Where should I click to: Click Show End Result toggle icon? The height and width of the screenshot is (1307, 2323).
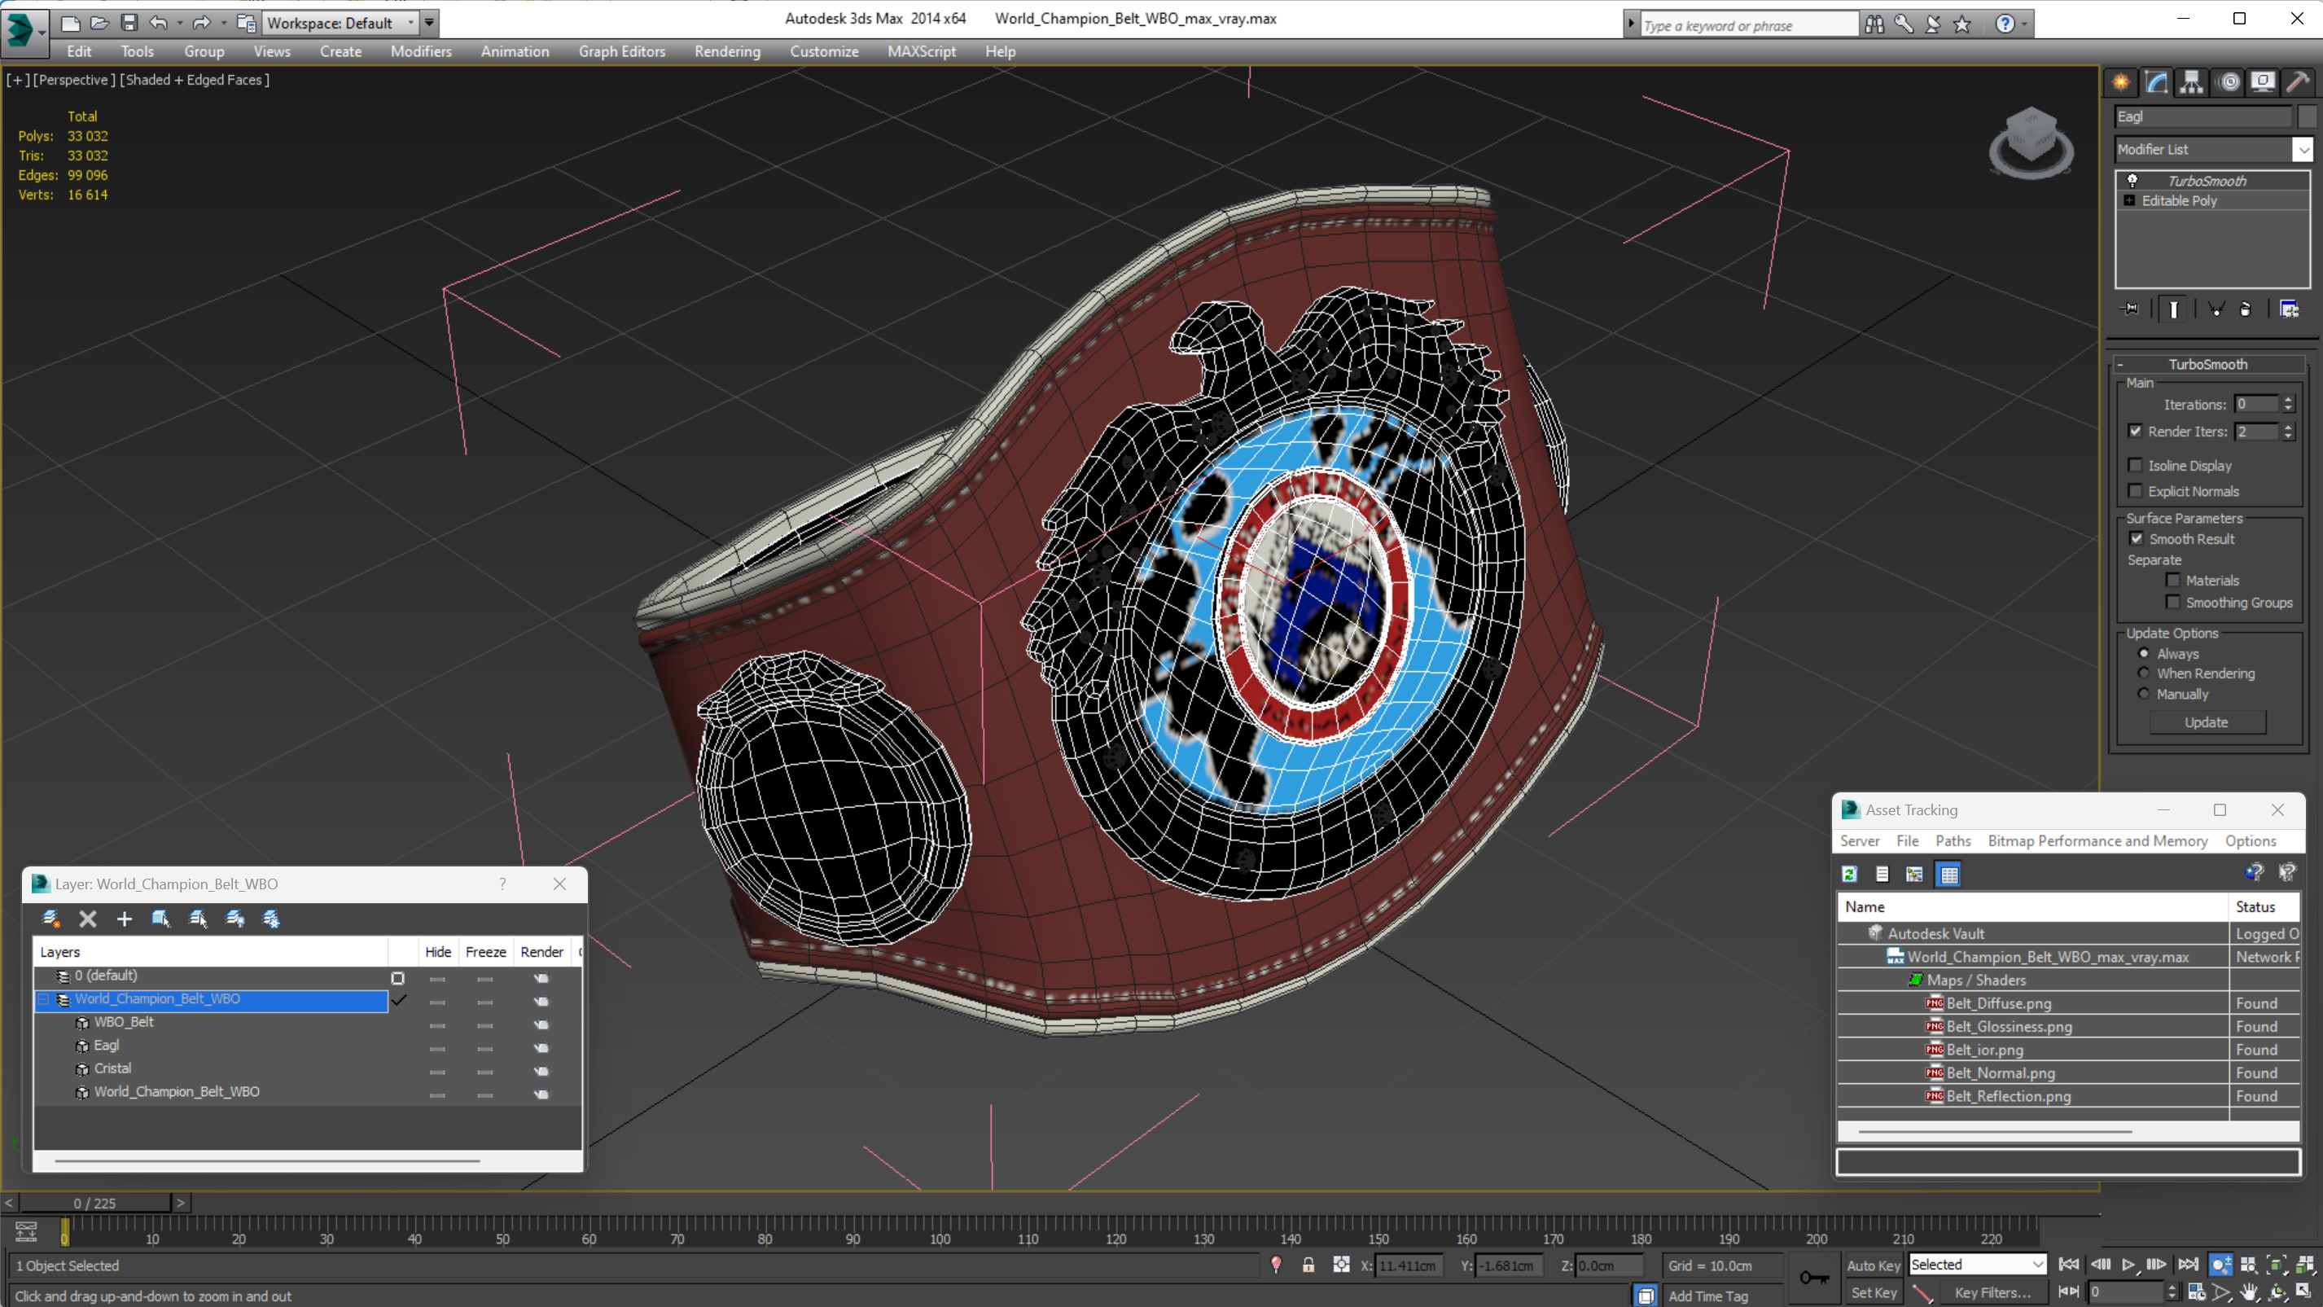pyautogui.click(x=2173, y=309)
